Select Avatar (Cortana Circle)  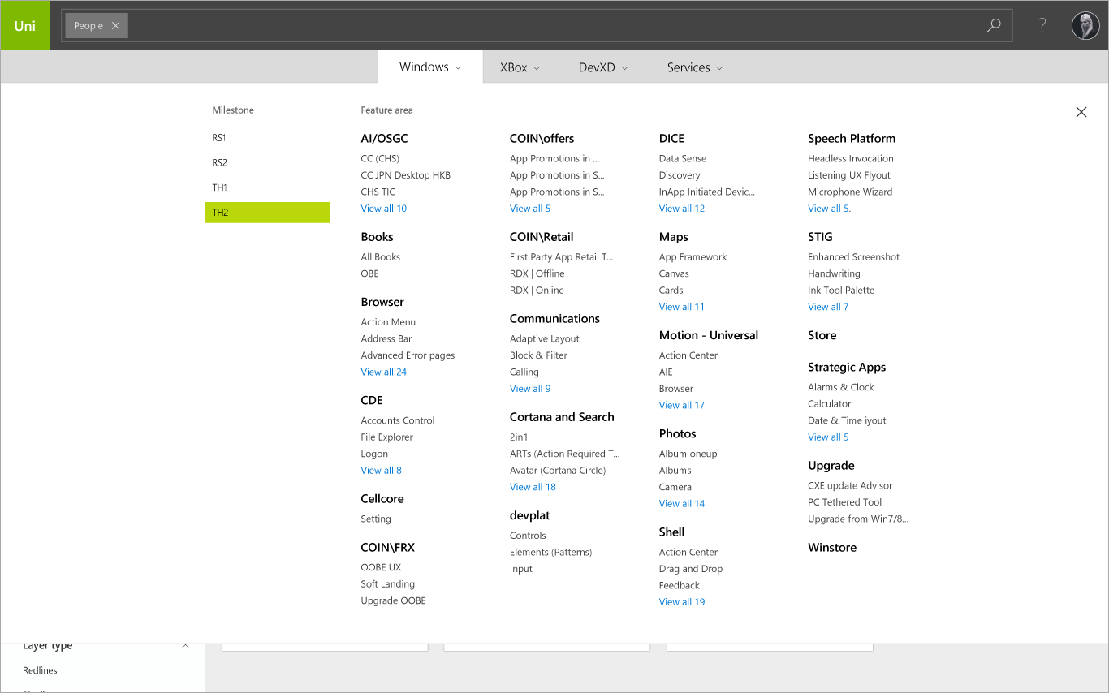point(558,471)
